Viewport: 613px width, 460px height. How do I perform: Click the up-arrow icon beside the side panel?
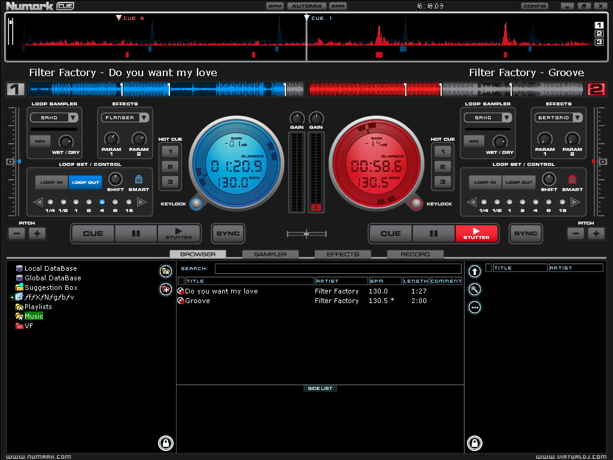pyautogui.click(x=475, y=271)
